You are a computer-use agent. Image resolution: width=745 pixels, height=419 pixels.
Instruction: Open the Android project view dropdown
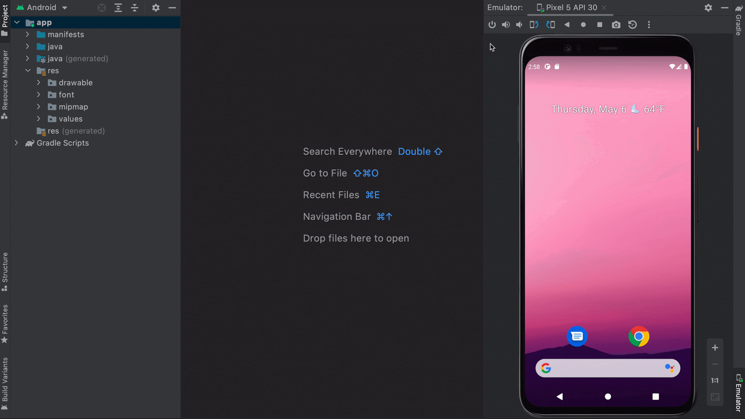click(x=42, y=8)
